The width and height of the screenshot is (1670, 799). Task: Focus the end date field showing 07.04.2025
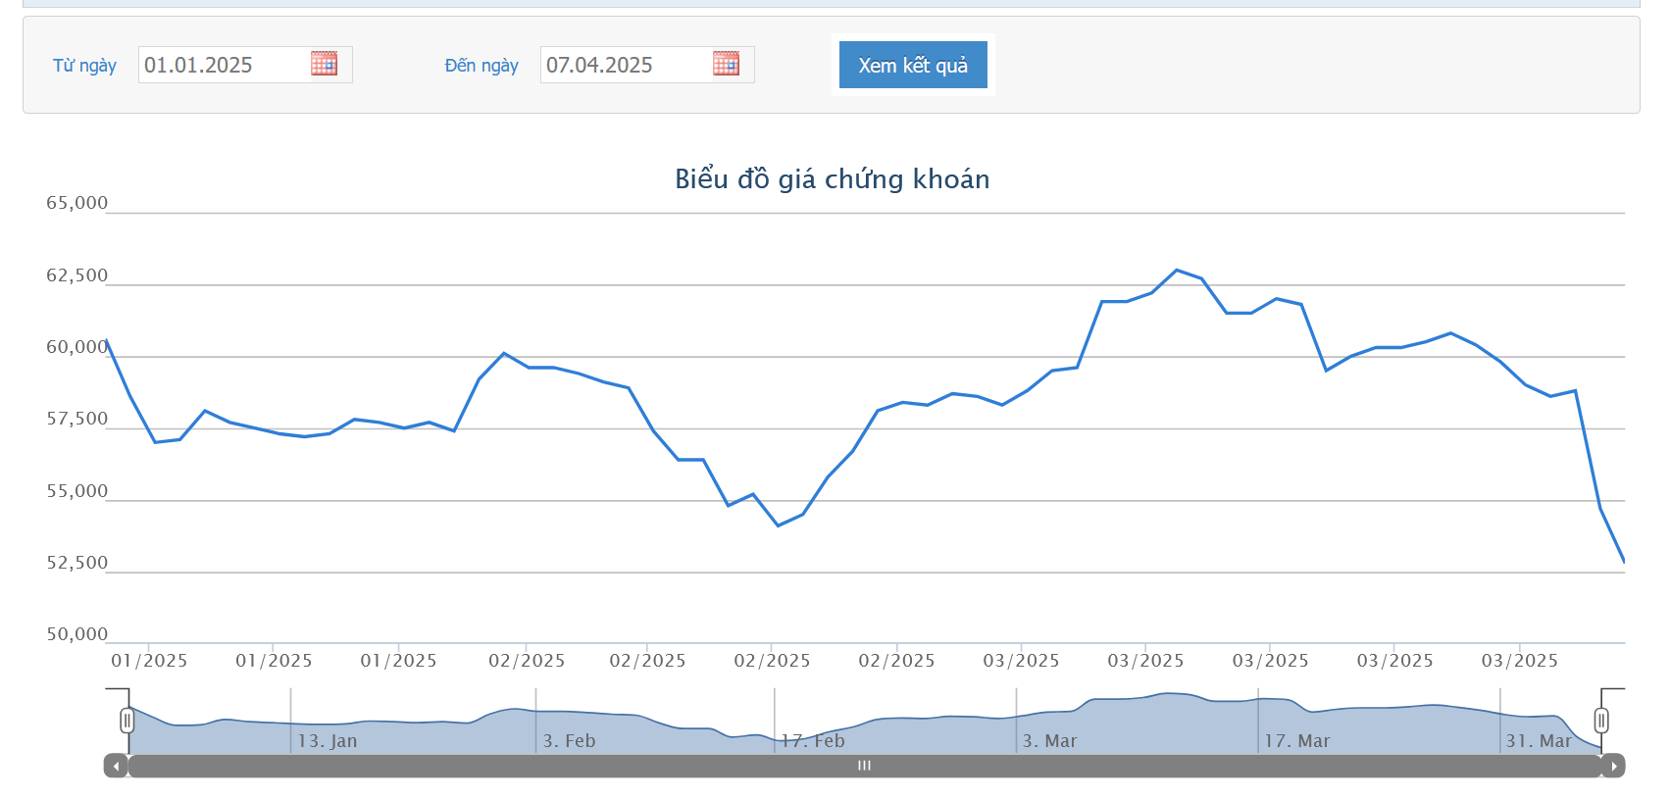[626, 65]
